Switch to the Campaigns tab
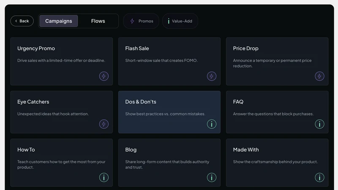This screenshot has height=190, width=338. tap(58, 21)
